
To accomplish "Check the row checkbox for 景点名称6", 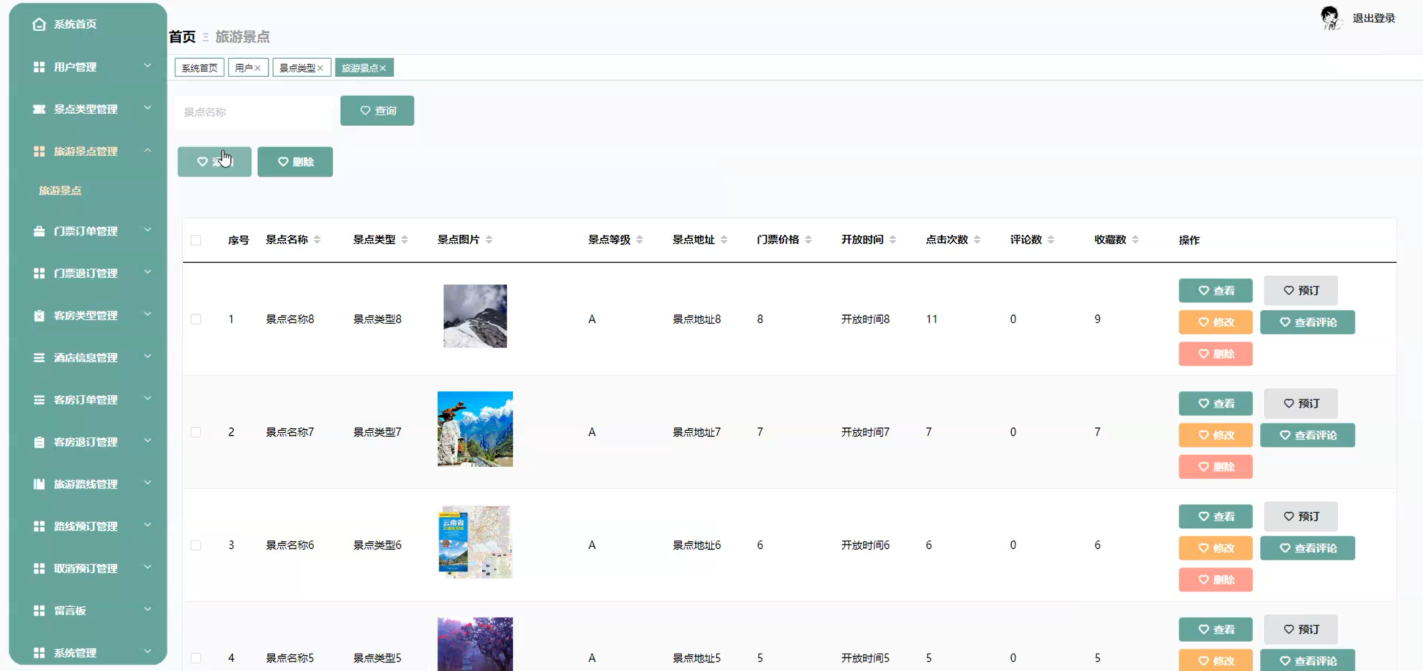I will (196, 545).
